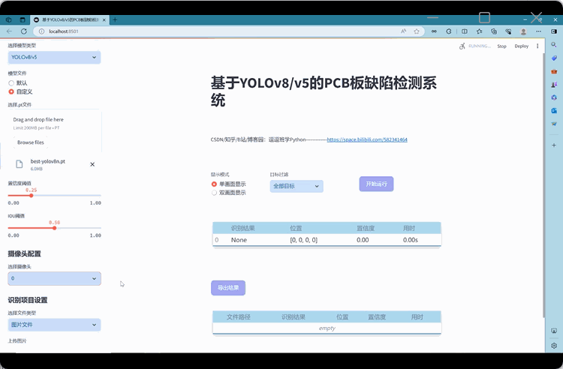The height and width of the screenshot is (369, 563).
Task: Stop the running Streamlit script
Action: point(501,46)
